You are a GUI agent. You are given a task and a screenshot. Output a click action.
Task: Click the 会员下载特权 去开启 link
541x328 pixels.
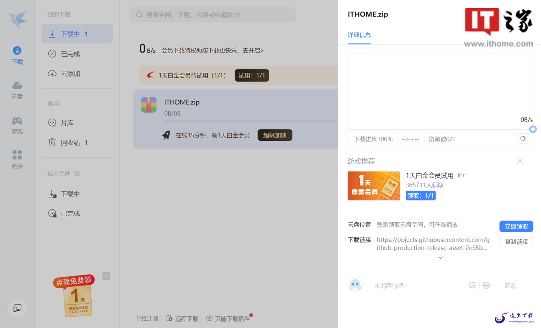coord(213,50)
